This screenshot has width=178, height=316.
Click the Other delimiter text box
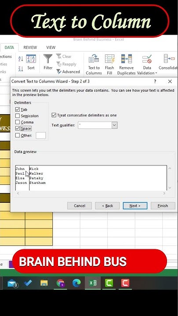pos(41,136)
